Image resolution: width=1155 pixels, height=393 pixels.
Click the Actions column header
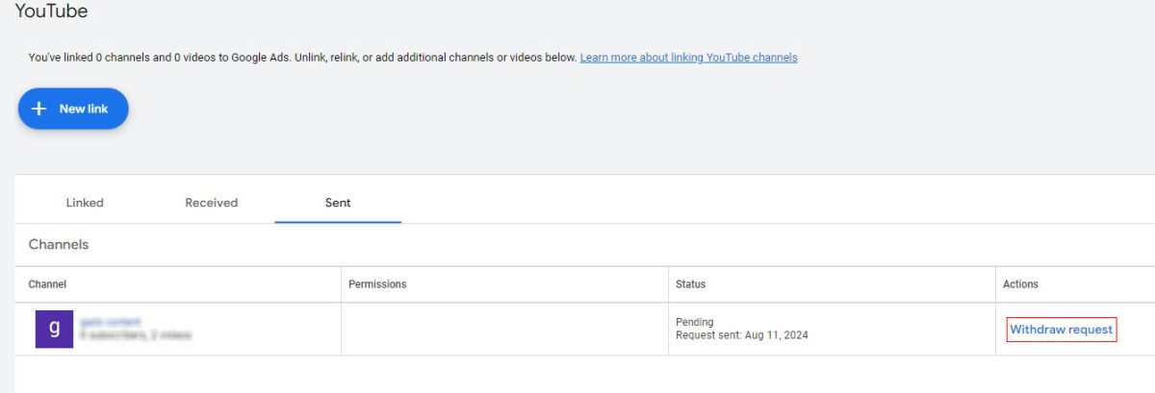pyautogui.click(x=1020, y=284)
